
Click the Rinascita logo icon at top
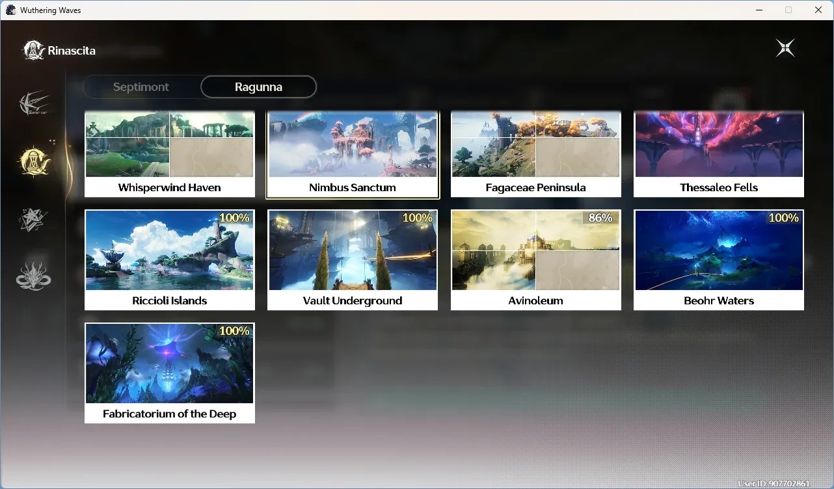click(34, 50)
